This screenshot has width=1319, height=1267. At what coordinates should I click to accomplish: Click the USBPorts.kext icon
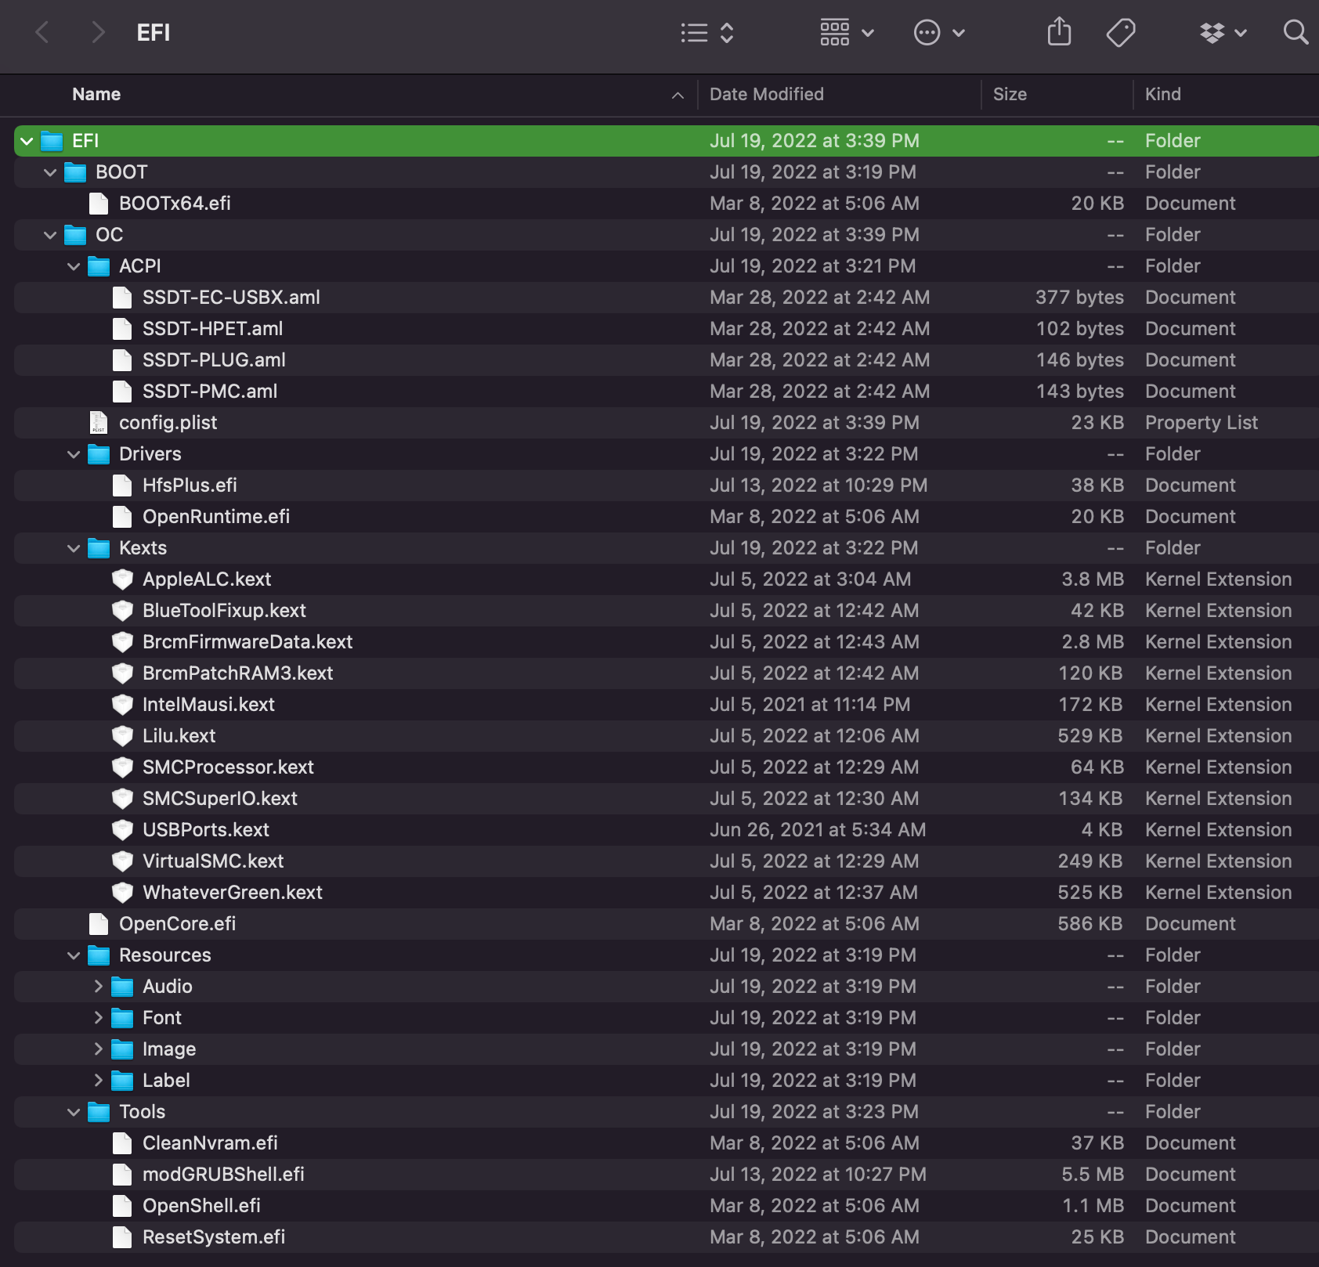pyautogui.click(x=122, y=830)
